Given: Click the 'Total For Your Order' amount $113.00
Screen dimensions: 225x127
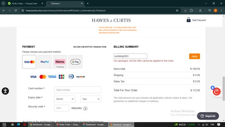Looking at the screenshot, I should tap(195, 90).
